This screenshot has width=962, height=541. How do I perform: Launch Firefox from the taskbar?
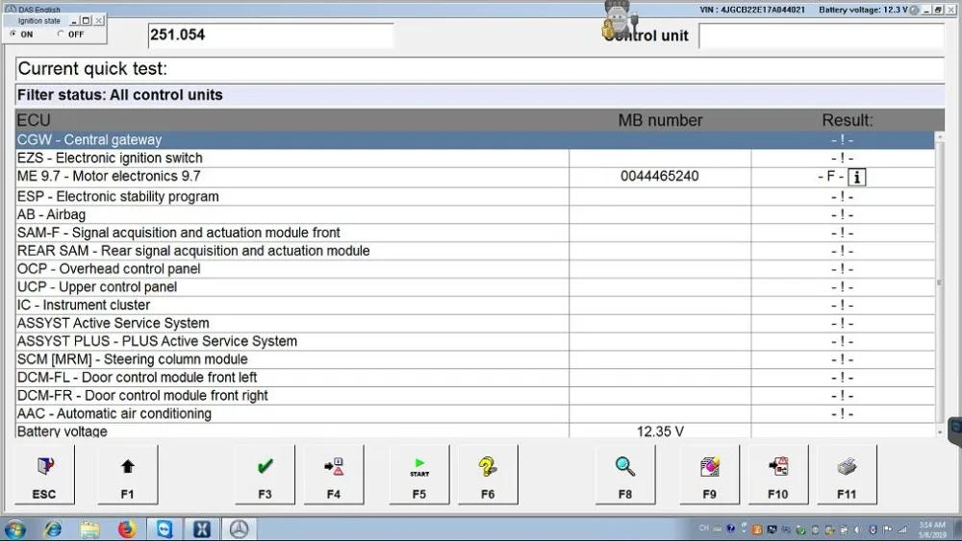tap(127, 529)
